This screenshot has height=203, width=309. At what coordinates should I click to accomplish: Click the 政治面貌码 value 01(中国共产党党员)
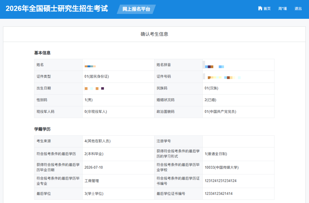click(x=220, y=112)
